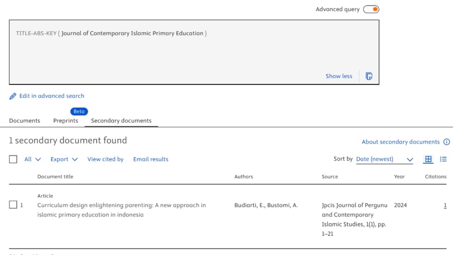The image size is (456, 255).
Task: Toggle the Advanced query switch
Action: pos(371,9)
